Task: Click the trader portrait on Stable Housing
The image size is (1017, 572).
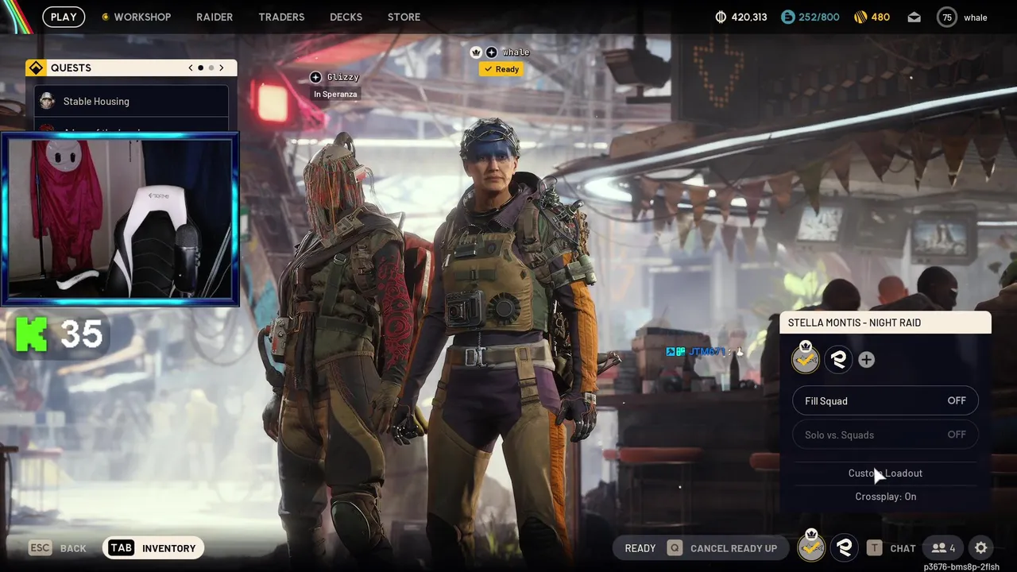Action: [48, 101]
